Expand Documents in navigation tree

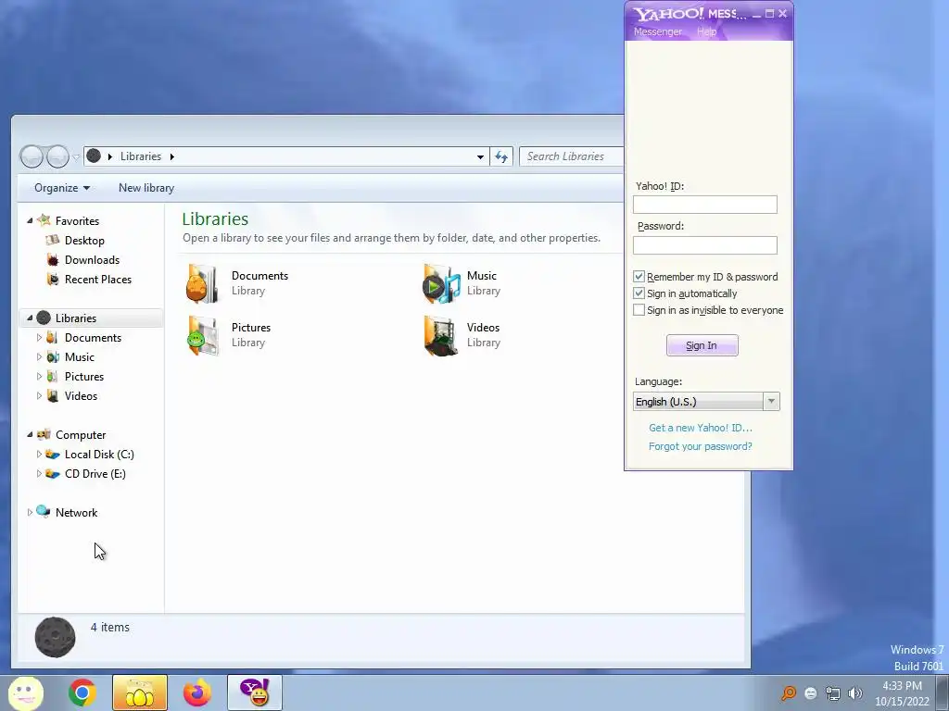[39, 337]
